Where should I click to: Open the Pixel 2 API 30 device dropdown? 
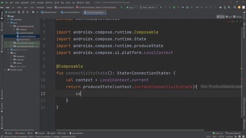point(148,7)
